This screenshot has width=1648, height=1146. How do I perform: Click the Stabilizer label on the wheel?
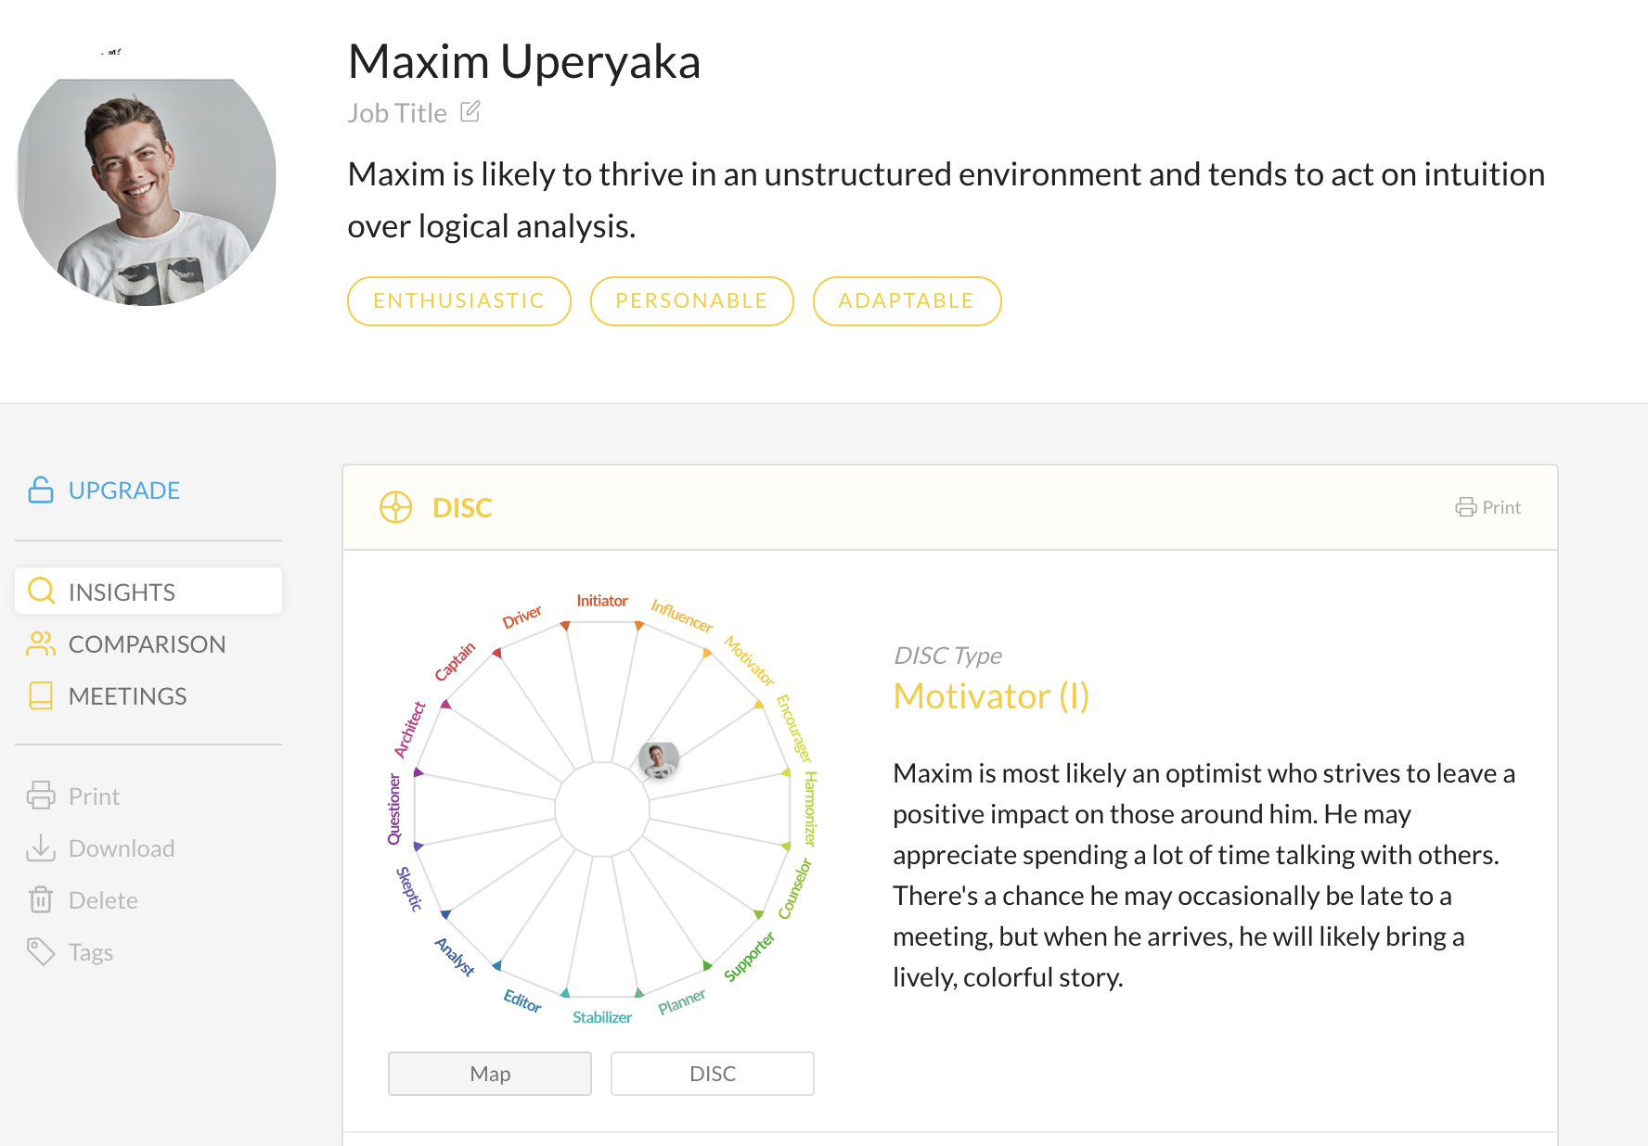click(602, 1017)
